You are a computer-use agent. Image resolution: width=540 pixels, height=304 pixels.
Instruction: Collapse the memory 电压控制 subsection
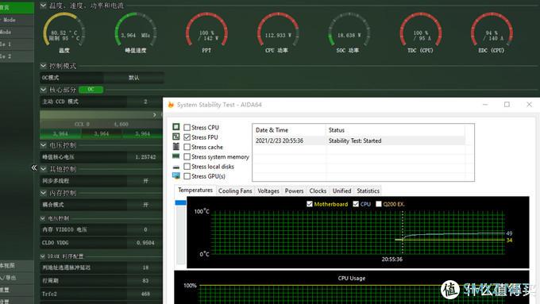point(43,218)
